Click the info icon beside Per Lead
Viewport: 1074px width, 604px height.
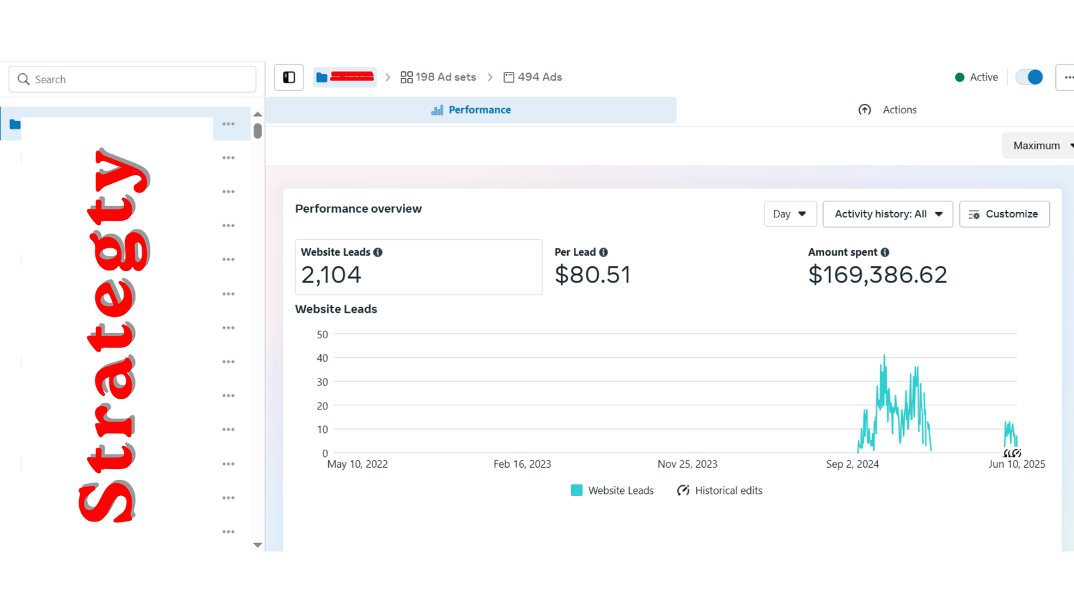pyautogui.click(x=603, y=252)
